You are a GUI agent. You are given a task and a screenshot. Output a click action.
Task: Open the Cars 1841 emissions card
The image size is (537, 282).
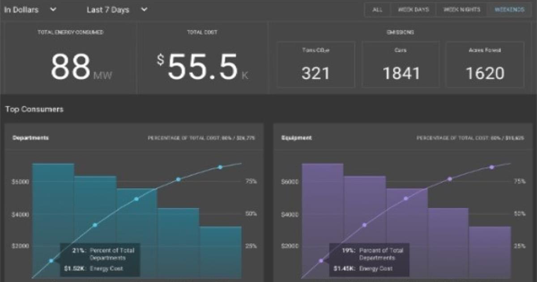click(401, 65)
